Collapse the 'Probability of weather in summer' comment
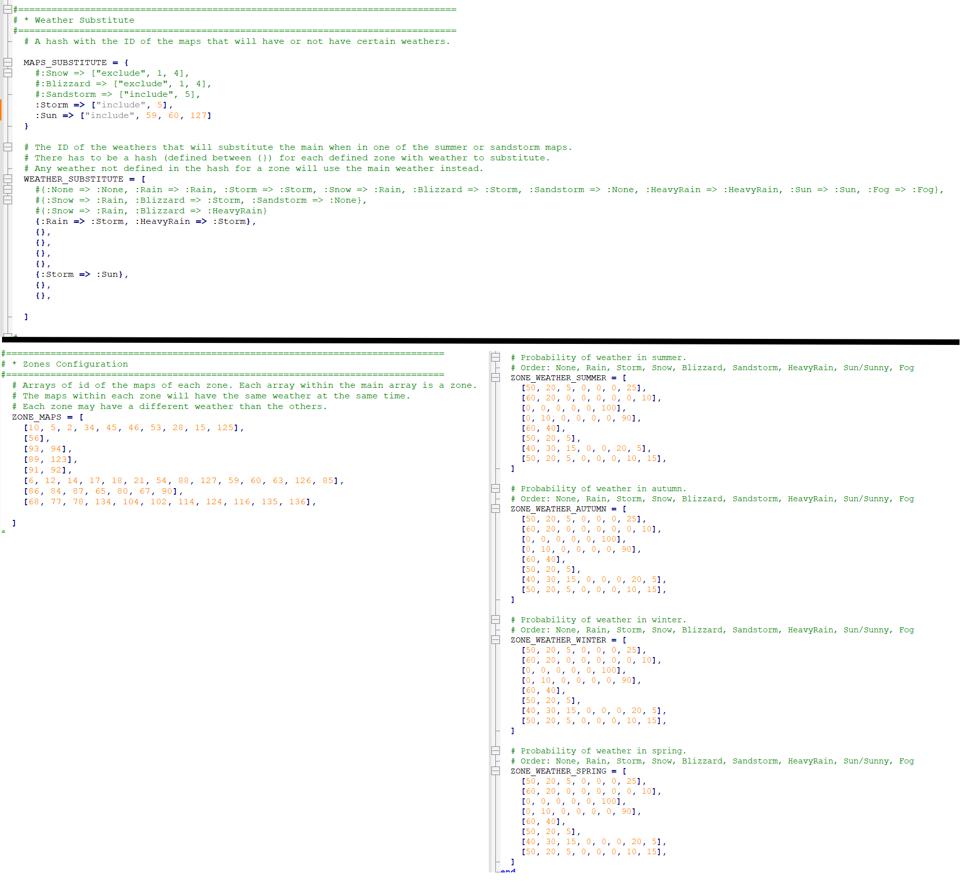 [495, 358]
